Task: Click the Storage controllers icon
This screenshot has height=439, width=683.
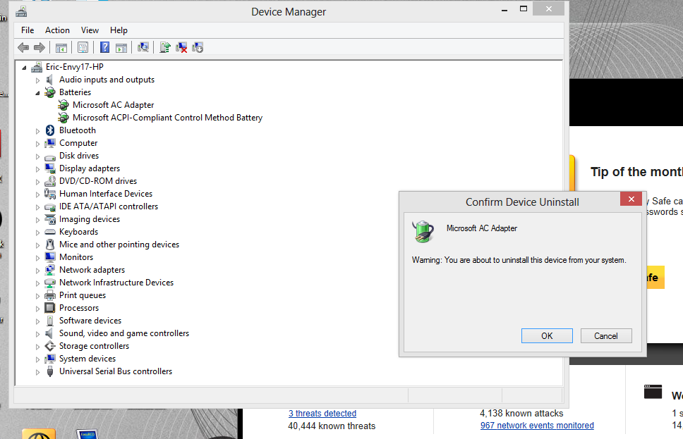Action: [50, 346]
